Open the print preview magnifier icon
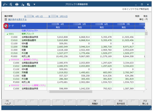The width and height of the screenshot is (153, 112). [x=11, y=4]
